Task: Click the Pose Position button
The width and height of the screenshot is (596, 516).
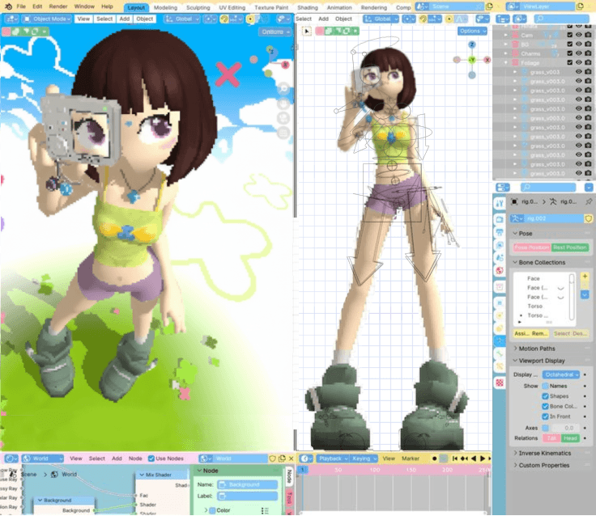Action: click(x=532, y=247)
